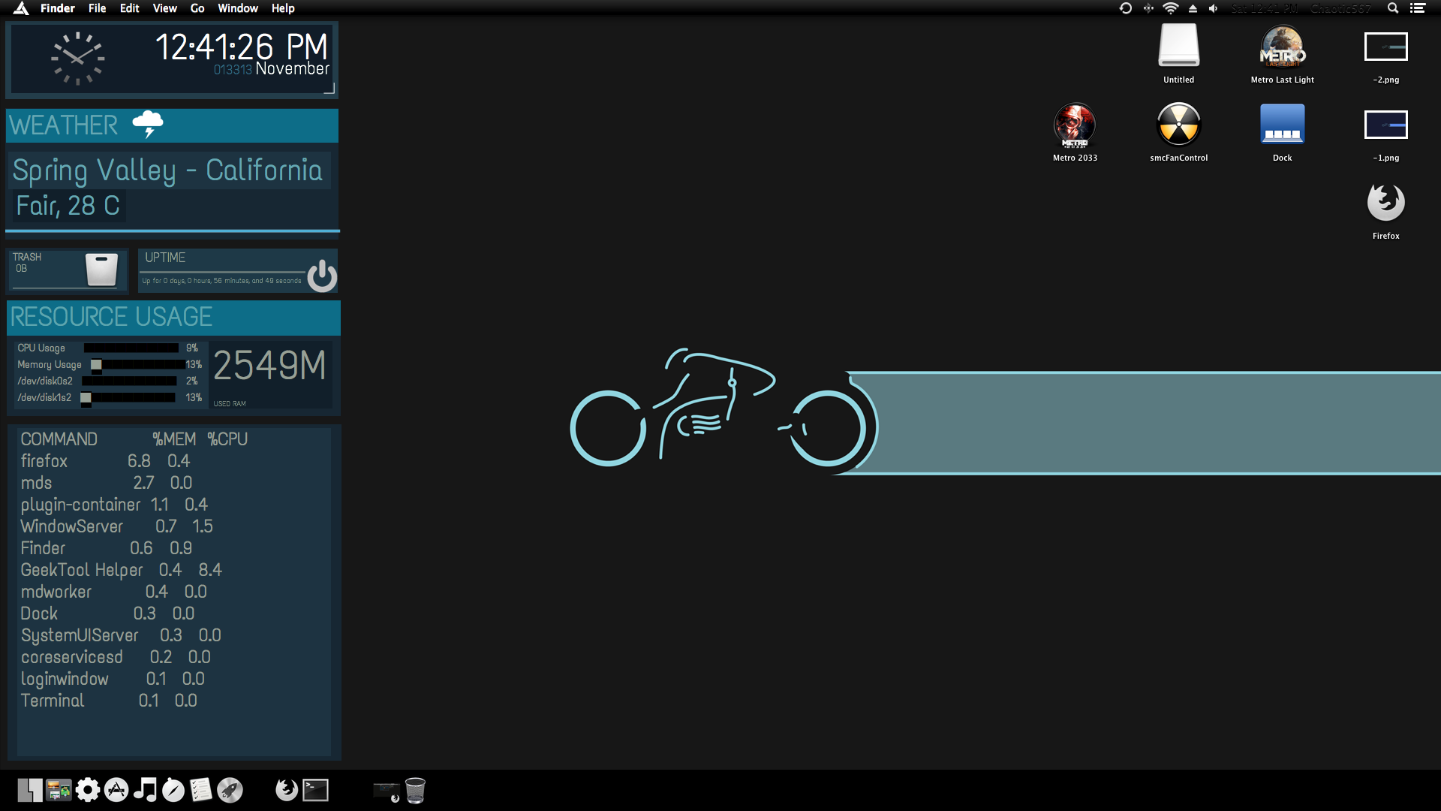
Task: Click the RESOURCE USAGE header
Action: click(x=112, y=317)
